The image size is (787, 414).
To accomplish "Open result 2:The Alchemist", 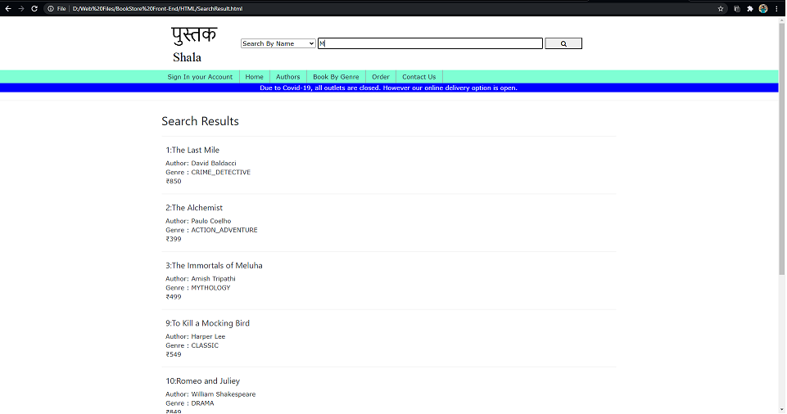I will click(x=194, y=208).
